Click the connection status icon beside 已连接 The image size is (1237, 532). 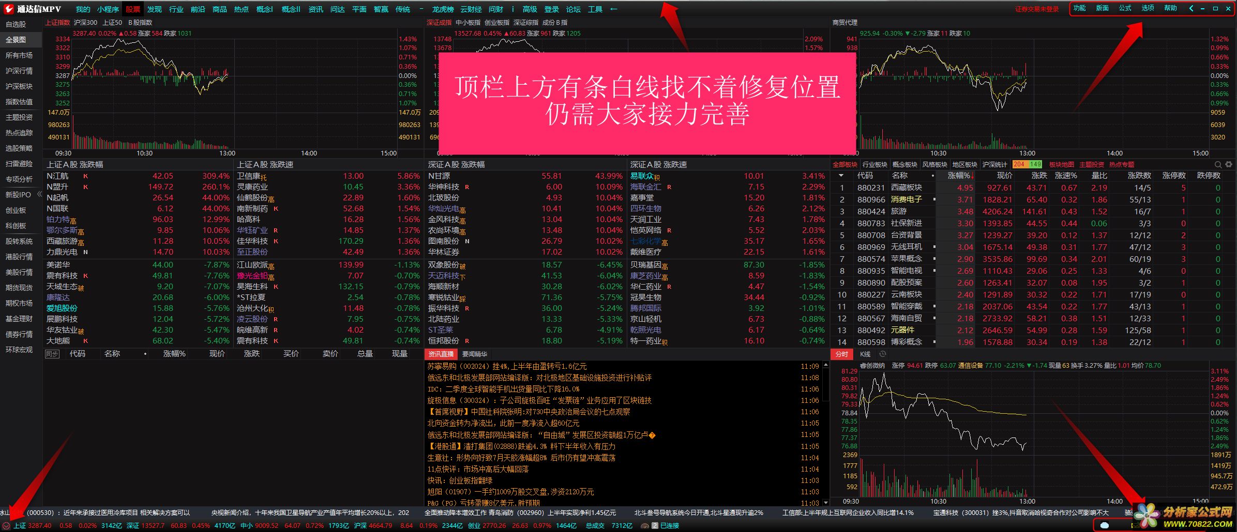pos(644,525)
